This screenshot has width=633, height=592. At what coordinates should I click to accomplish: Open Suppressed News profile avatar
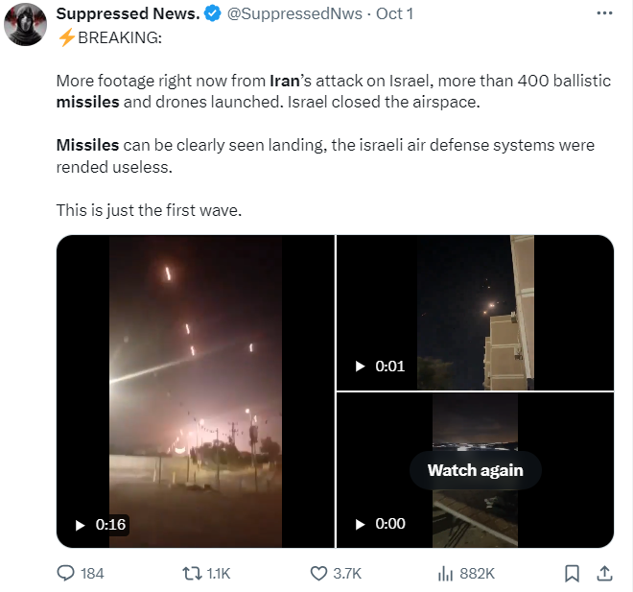(25, 23)
